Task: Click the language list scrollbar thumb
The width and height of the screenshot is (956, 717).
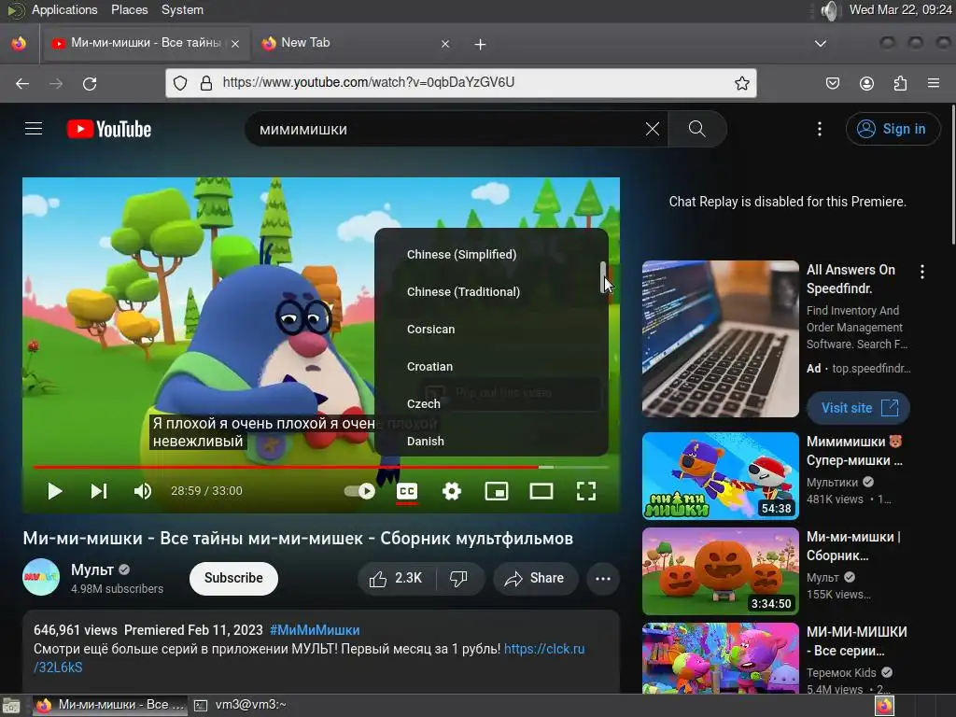Action: coord(603,276)
